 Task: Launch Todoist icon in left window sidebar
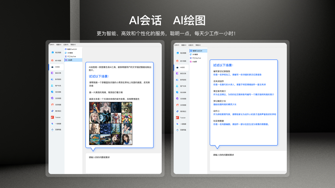pyautogui.click(x=52, y=117)
